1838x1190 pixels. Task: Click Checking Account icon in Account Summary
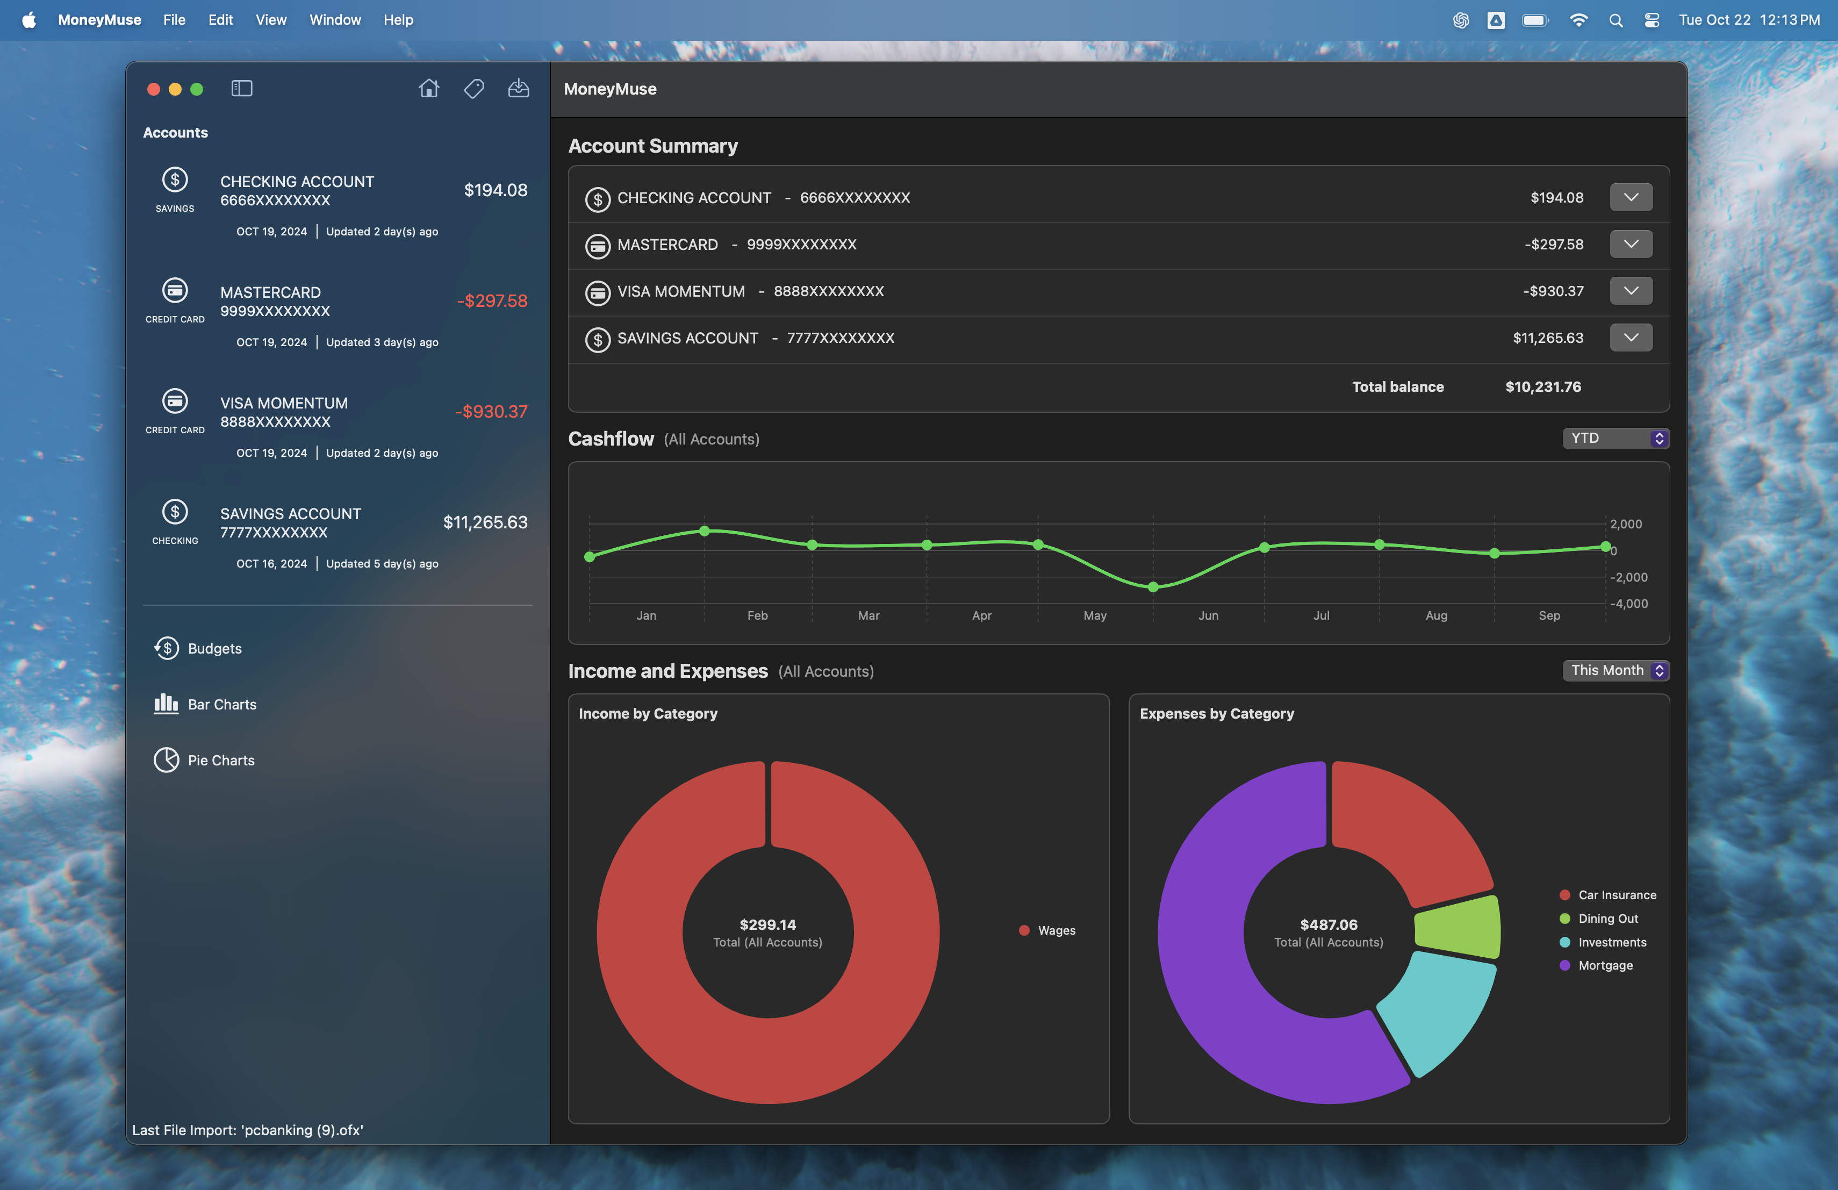point(597,199)
